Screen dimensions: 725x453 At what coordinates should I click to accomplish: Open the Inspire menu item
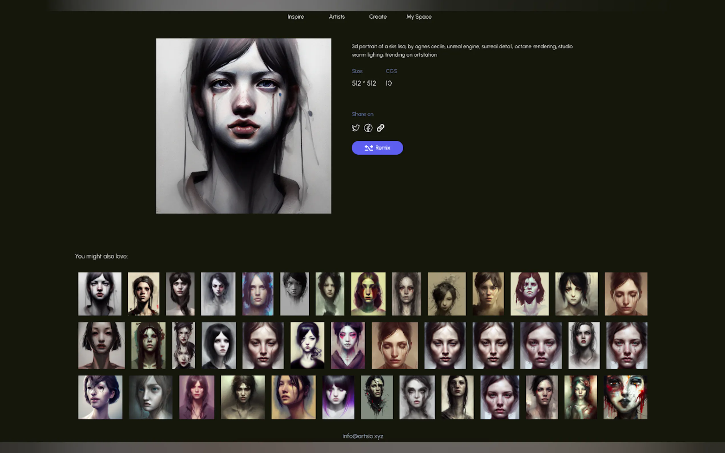(x=295, y=17)
